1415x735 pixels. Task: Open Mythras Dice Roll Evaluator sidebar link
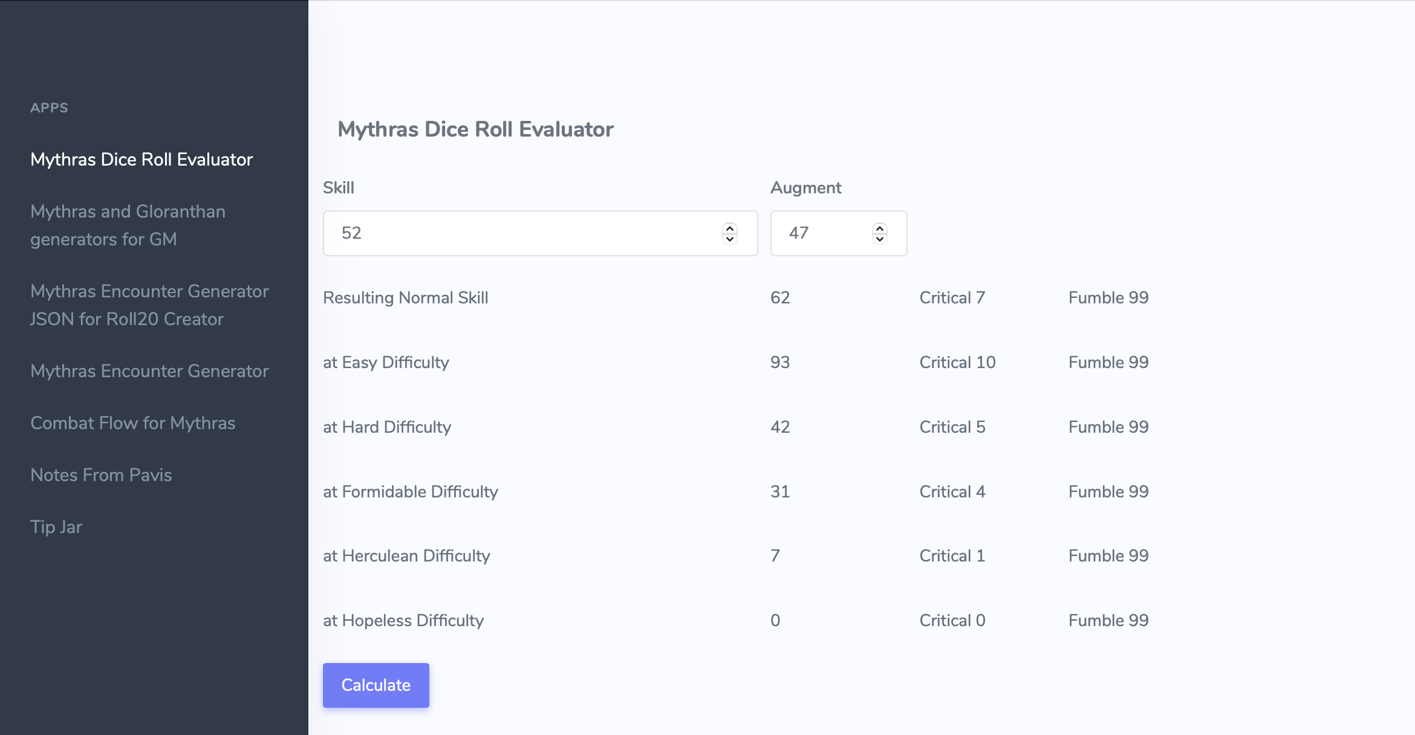coord(141,160)
